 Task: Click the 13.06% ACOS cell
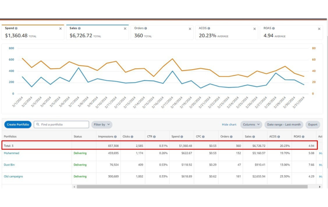285,165
